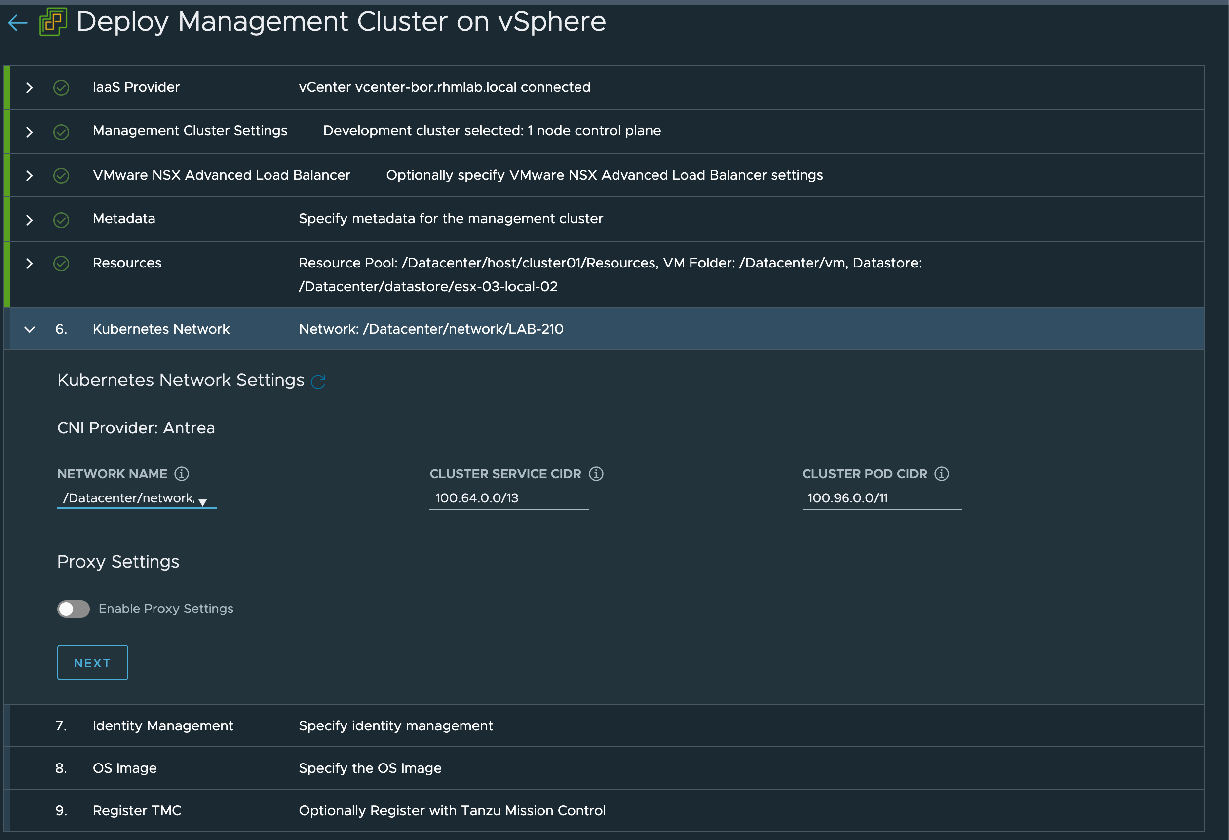1229x840 pixels.
Task: Click the Metadata step green checkmark icon
Action: tap(61, 220)
